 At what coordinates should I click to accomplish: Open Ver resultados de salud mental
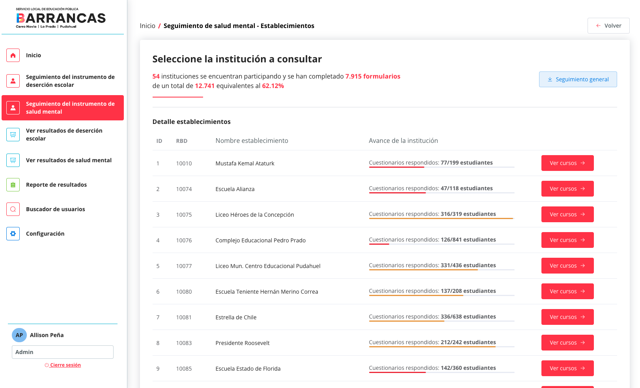[x=63, y=160]
